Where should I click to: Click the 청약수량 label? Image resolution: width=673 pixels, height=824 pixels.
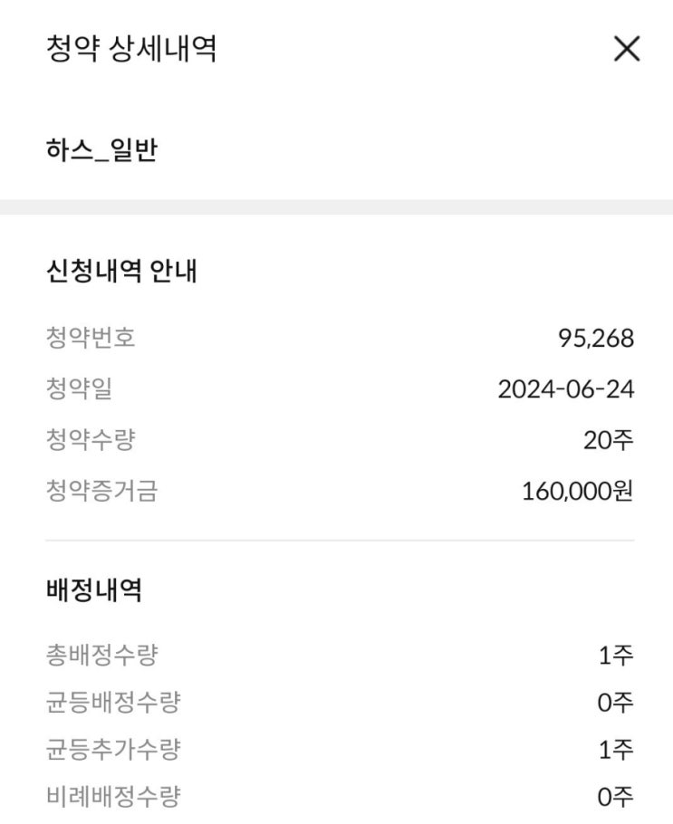pyautogui.click(x=91, y=440)
